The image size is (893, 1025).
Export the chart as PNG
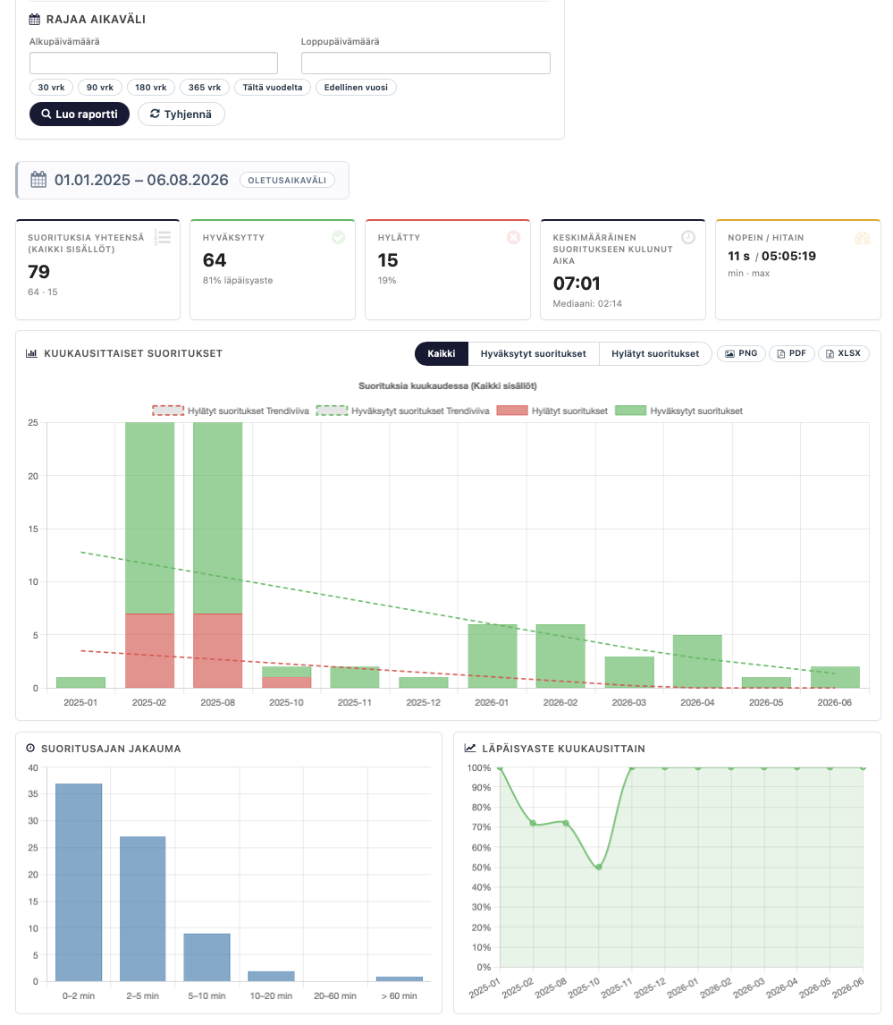(x=741, y=353)
